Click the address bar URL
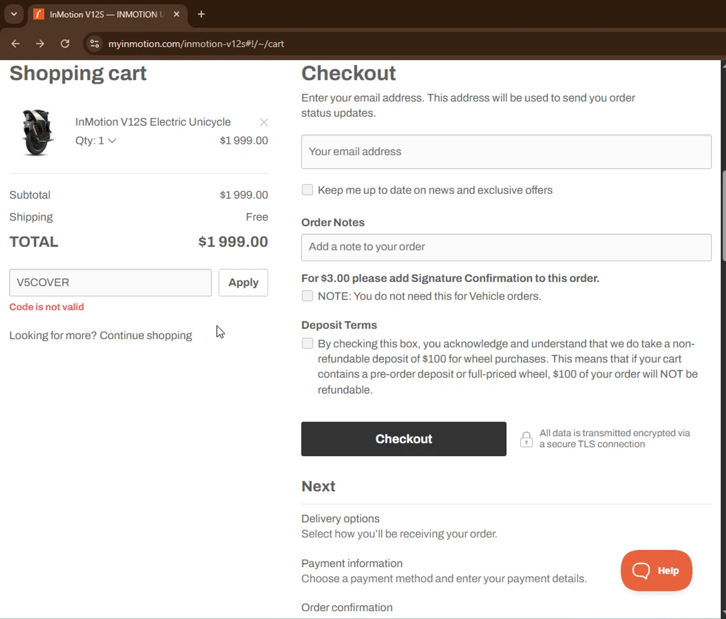Image resolution: width=726 pixels, height=619 pixels. coord(196,44)
